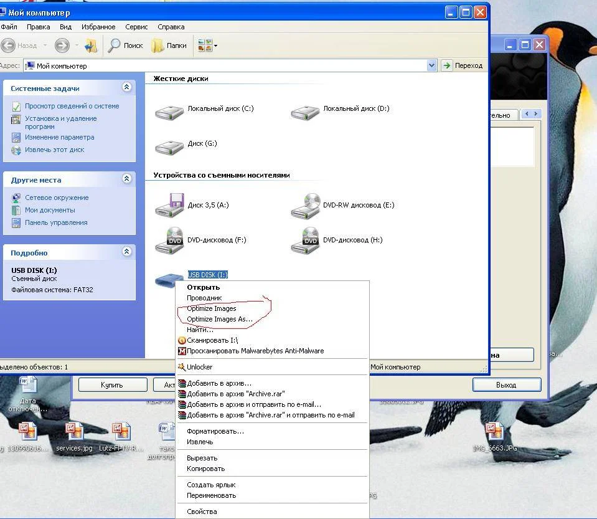
Task: Choose Добавить в архив... entry
Action: point(273,383)
